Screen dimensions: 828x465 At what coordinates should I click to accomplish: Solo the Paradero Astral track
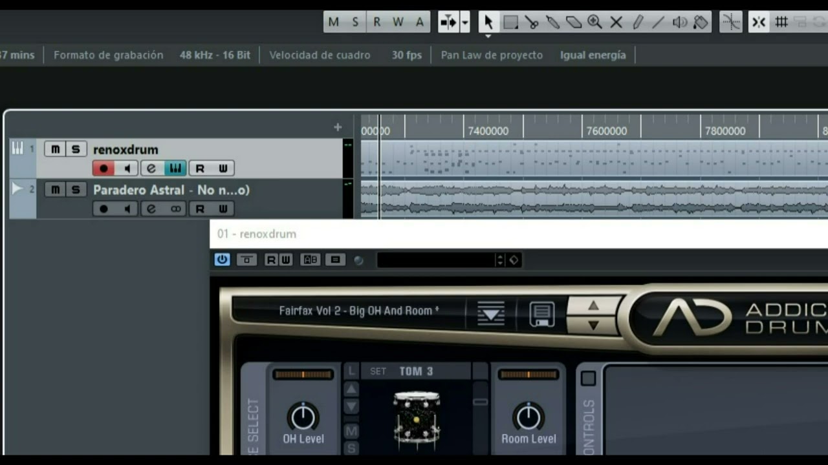point(76,189)
